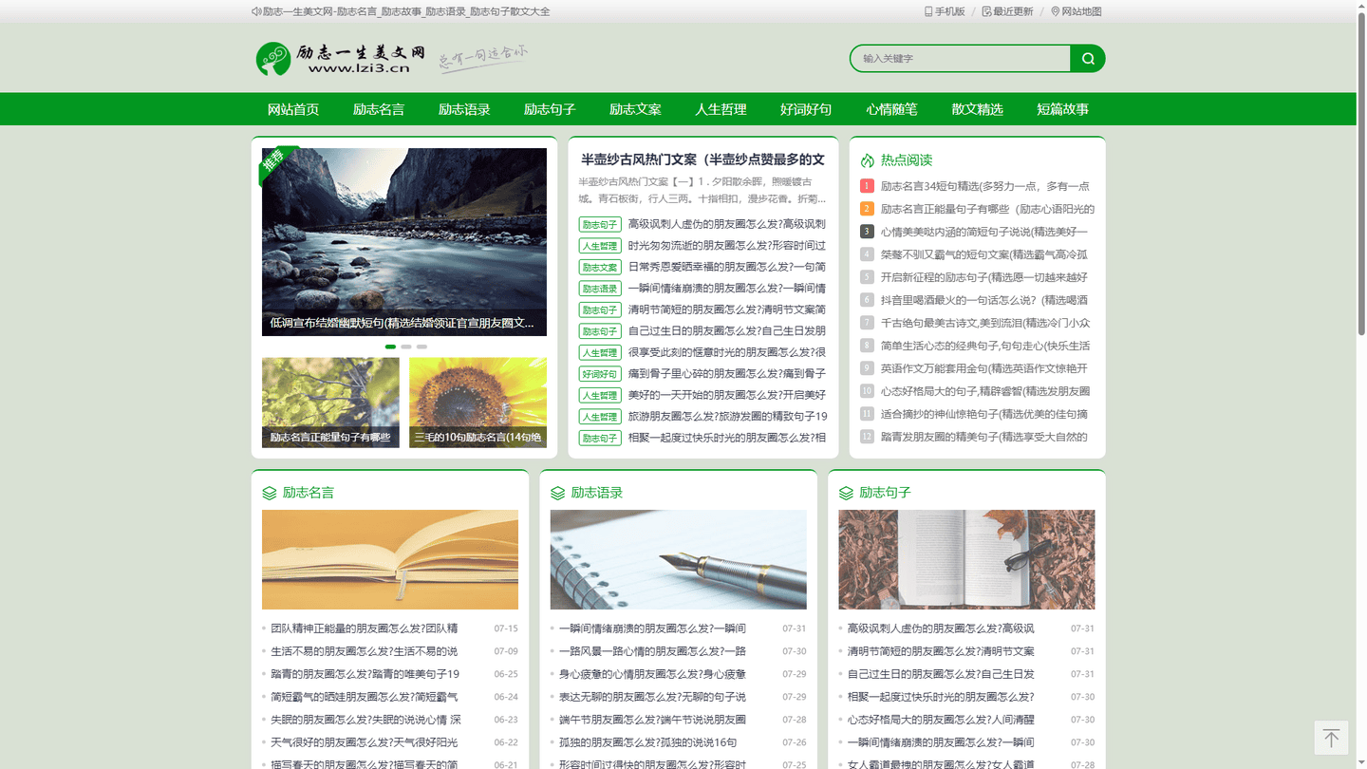Select the first carousel indicator dot

tap(390, 347)
